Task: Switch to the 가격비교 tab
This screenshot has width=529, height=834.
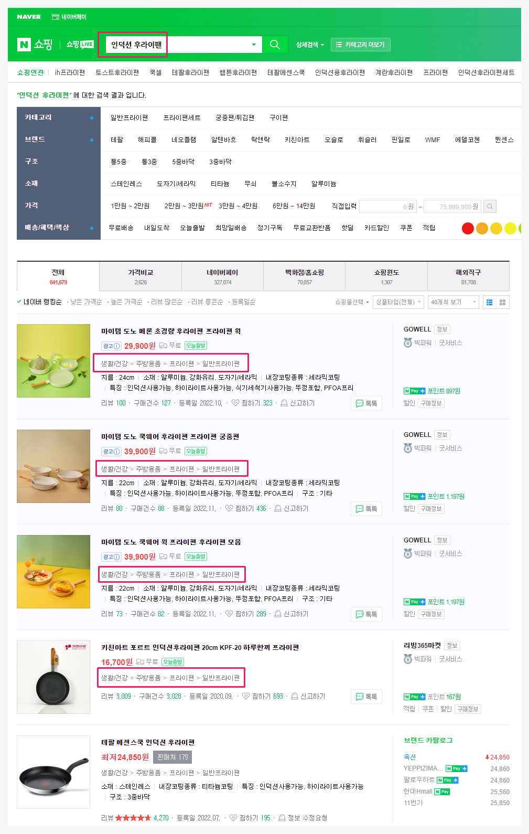Action: 141,276
